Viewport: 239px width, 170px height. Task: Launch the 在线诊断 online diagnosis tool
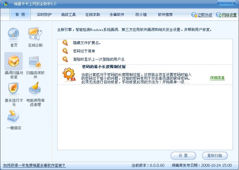pyautogui.click(x=35, y=34)
